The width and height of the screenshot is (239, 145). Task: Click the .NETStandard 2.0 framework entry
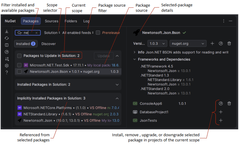pos(155,89)
